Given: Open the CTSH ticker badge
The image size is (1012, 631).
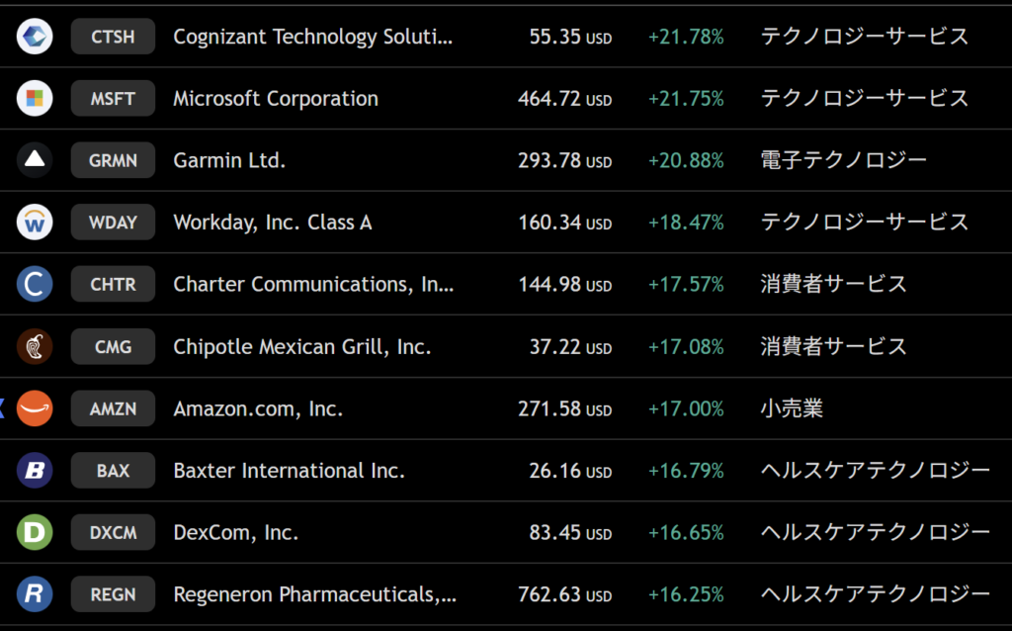Looking at the screenshot, I should pos(113,37).
